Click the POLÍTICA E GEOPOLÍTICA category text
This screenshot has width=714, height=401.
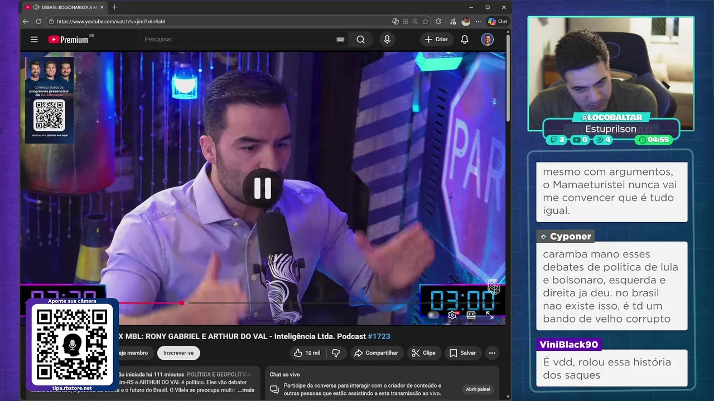click(219, 374)
